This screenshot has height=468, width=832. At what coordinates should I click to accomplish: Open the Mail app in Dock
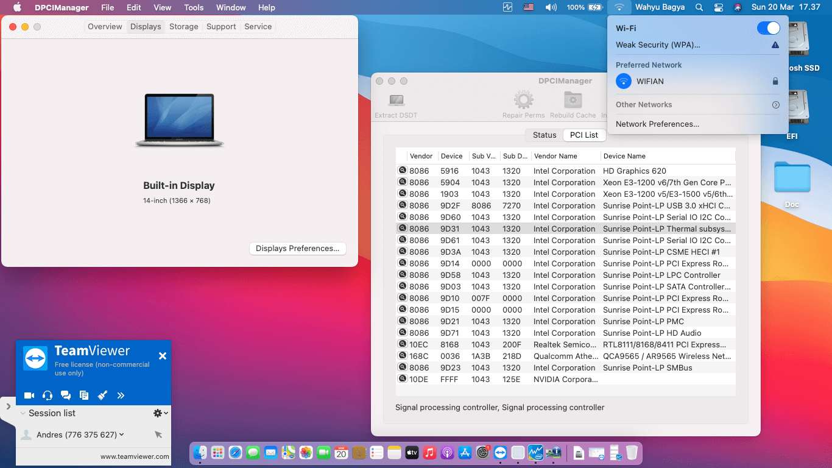(271, 452)
